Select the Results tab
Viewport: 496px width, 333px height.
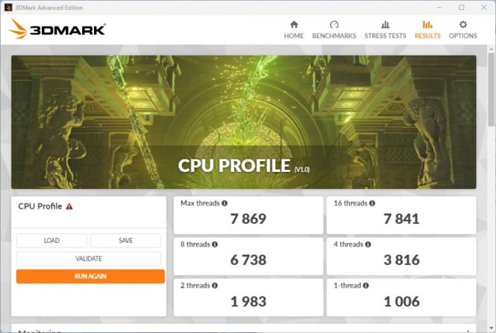pos(427,30)
